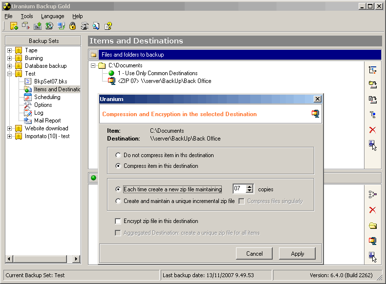Collapse the C:\Documents item node
This screenshot has width=386, height=284.
(x=93, y=66)
